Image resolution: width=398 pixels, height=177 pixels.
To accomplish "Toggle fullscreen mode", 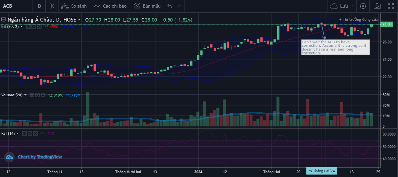I will [391, 6].
